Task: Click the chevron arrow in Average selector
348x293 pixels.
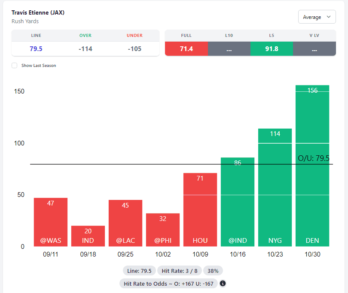Action: point(329,17)
